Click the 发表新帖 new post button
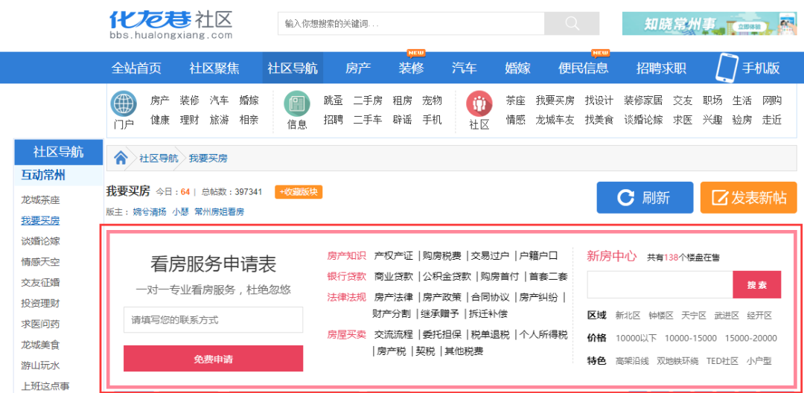The height and width of the screenshot is (393, 804). coord(749,197)
